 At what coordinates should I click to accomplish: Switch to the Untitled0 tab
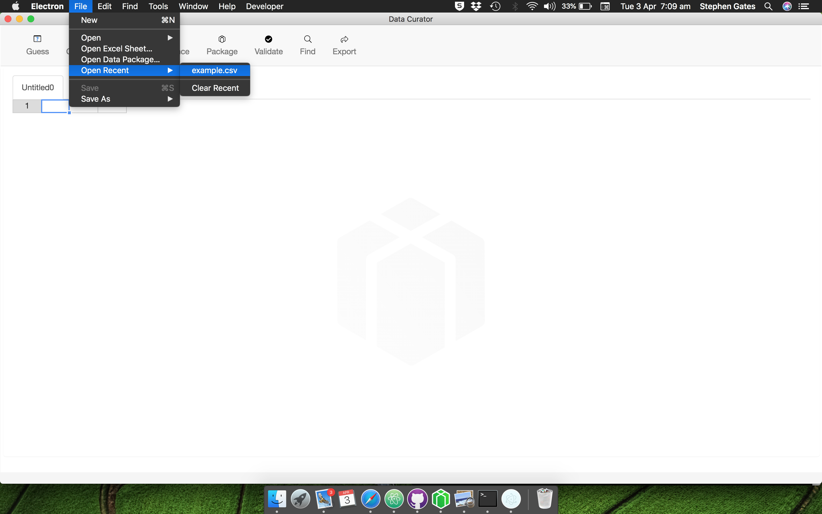38,87
